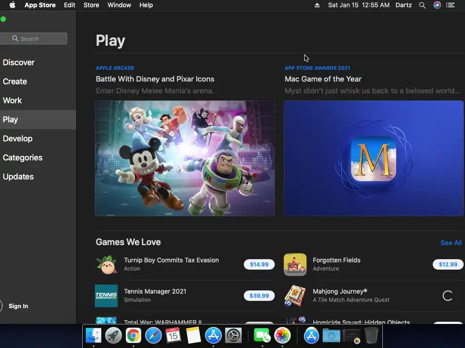Buy Forgotten Fields for $12.99
This screenshot has width=465, height=348.
coord(448,265)
